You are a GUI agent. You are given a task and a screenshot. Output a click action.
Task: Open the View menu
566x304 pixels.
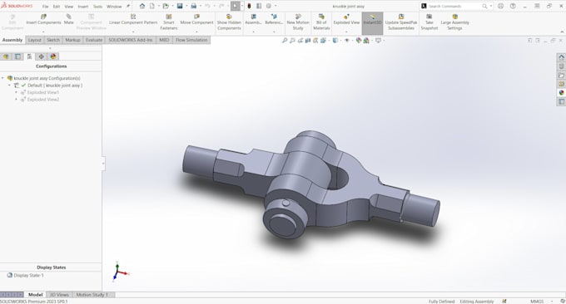[x=69, y=7]
